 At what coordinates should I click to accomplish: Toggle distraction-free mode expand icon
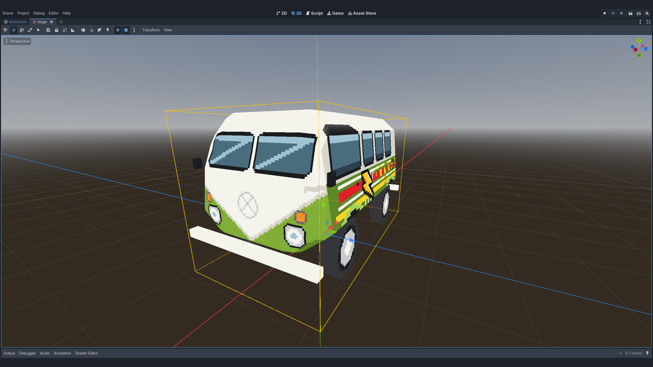pyautogui.click(x=648, y=22)
